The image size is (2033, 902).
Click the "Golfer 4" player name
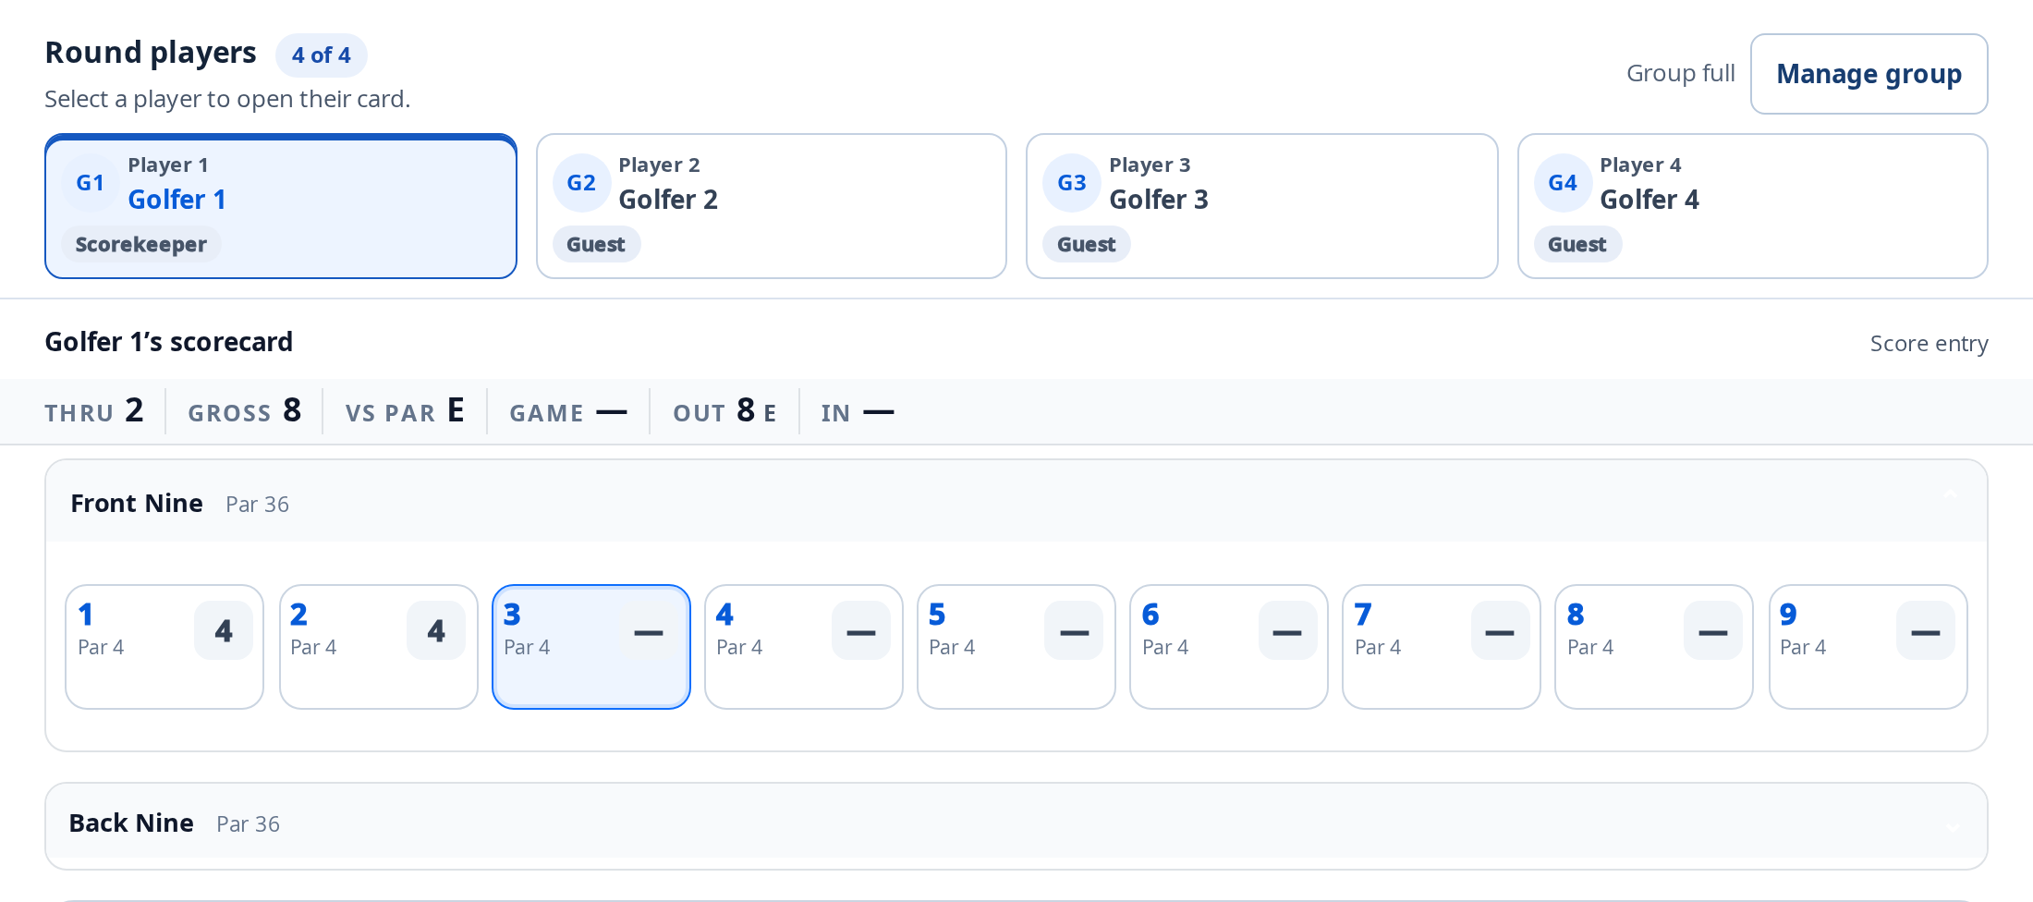point(1650,200)
